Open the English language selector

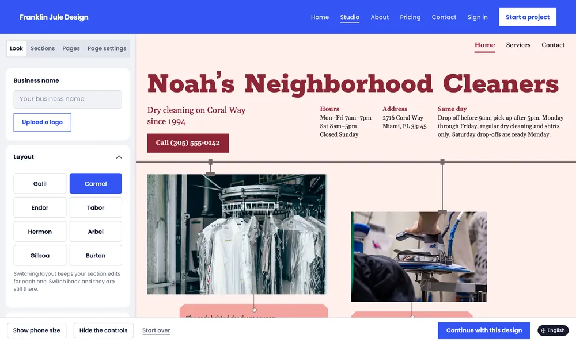[x=553, y=330]
